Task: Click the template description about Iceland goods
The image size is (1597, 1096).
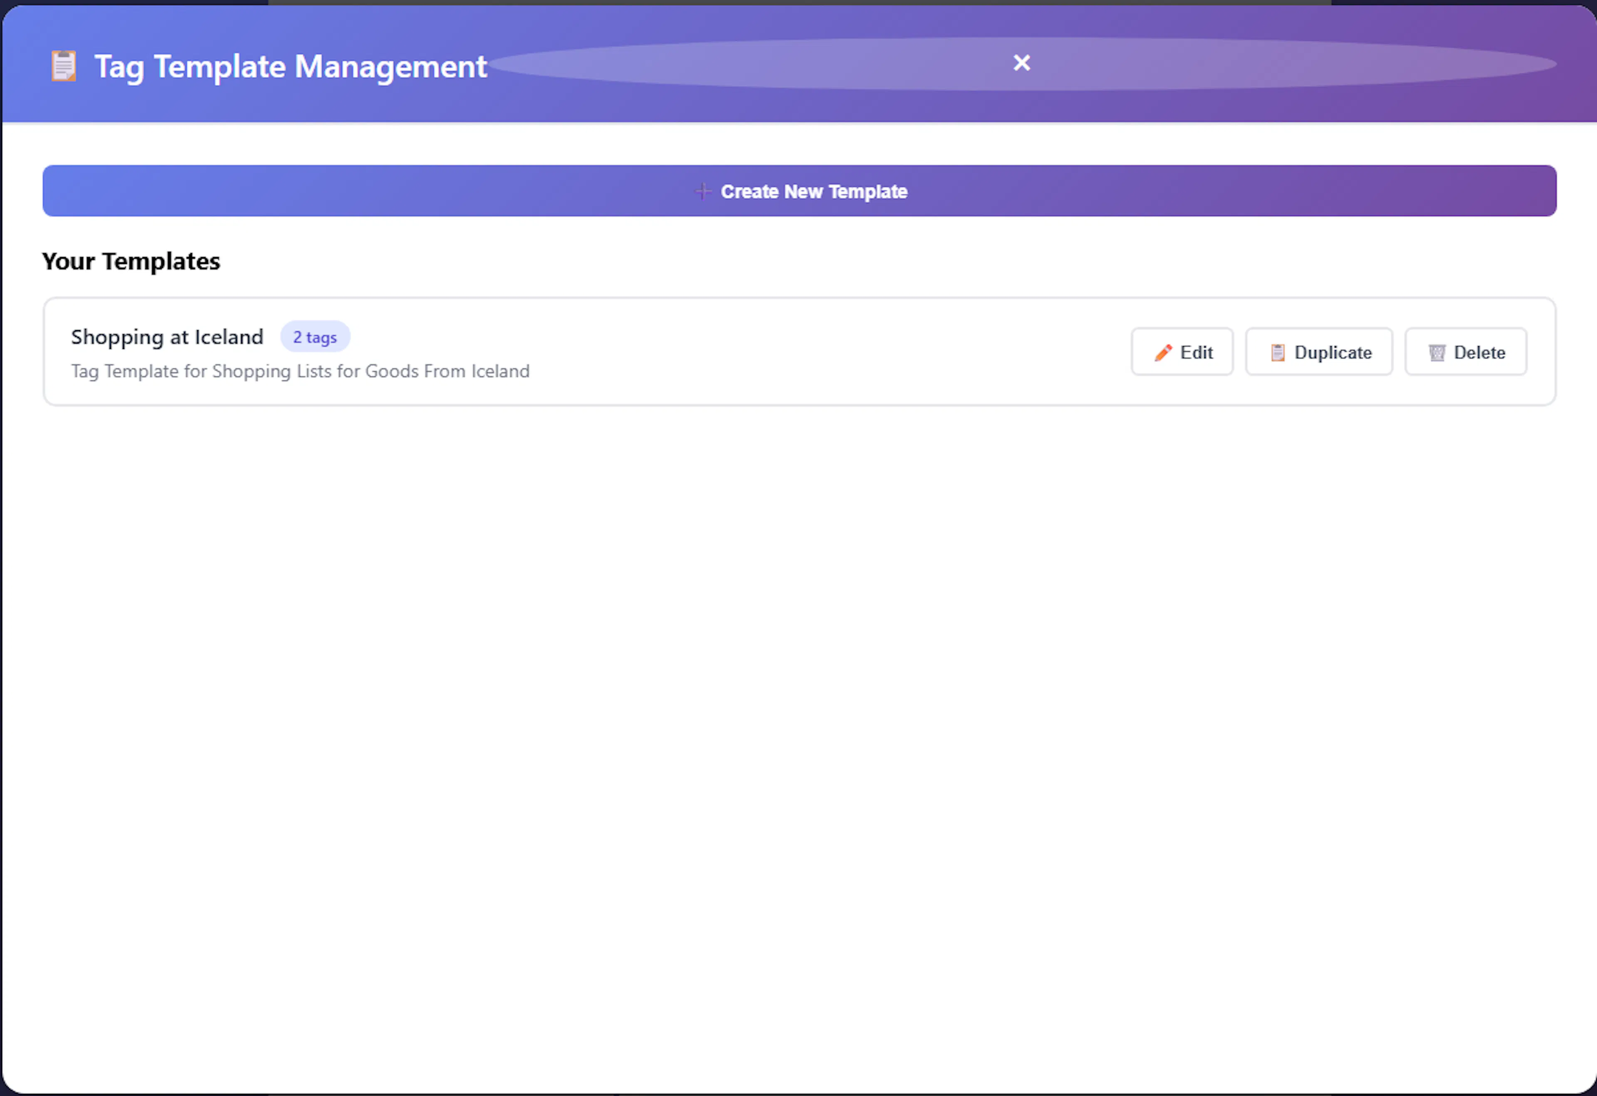Action: [300, 371]
